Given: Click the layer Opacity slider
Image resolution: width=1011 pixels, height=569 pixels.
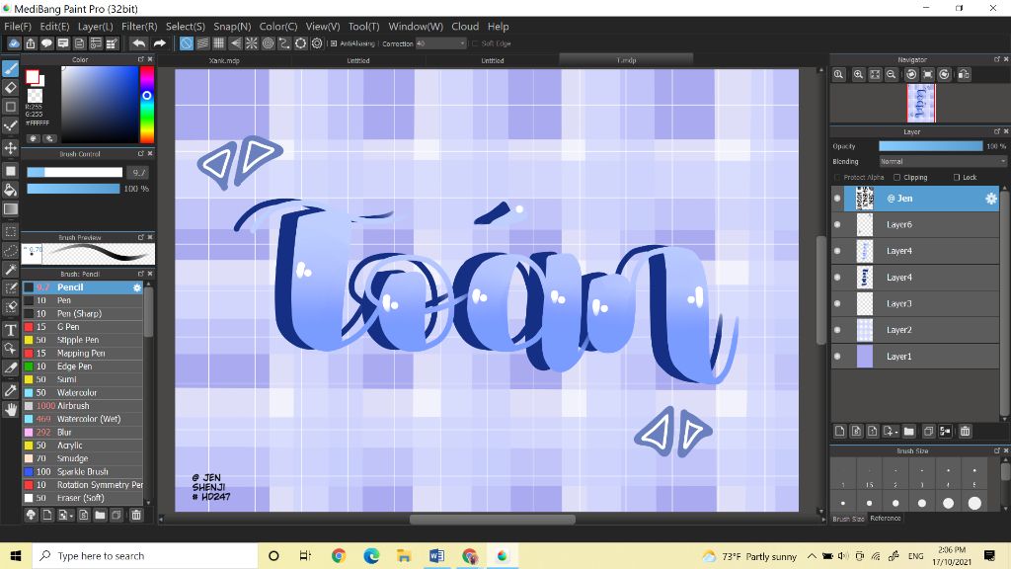Looking at the screenshot, I should click(930, 146).
